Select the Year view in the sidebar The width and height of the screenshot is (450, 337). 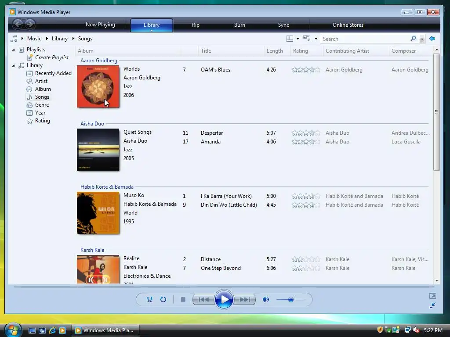[x=40, y=113]
